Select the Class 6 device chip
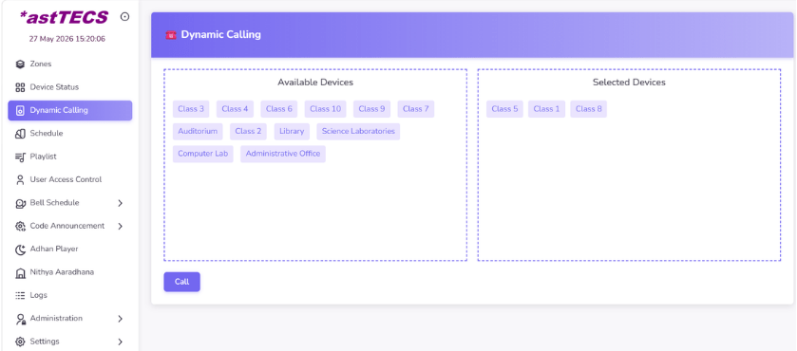The width and height of the screenshot is (797, 351). click(x=279, y=109)
